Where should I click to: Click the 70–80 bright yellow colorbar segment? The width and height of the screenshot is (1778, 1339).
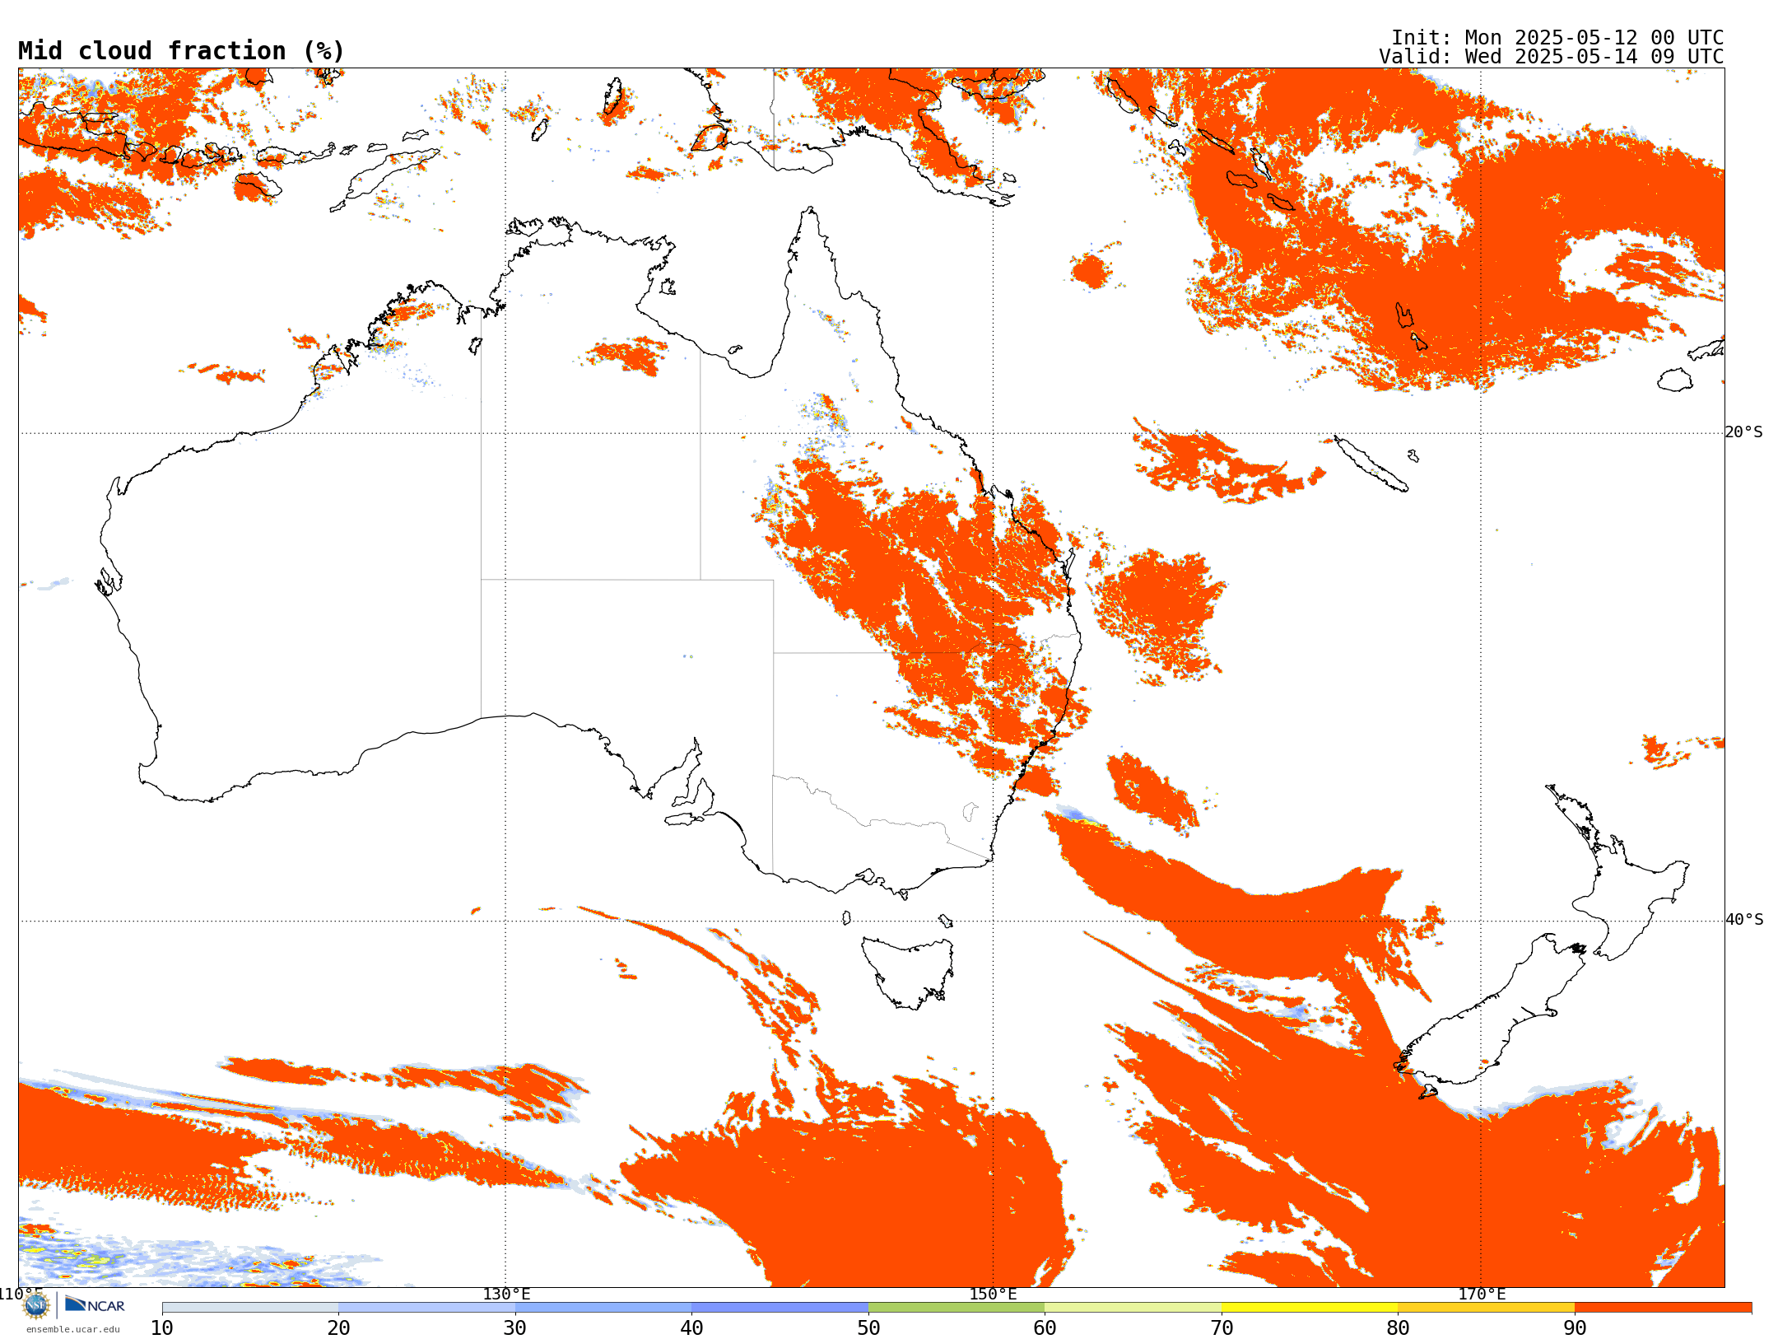coord(1310,1308)
